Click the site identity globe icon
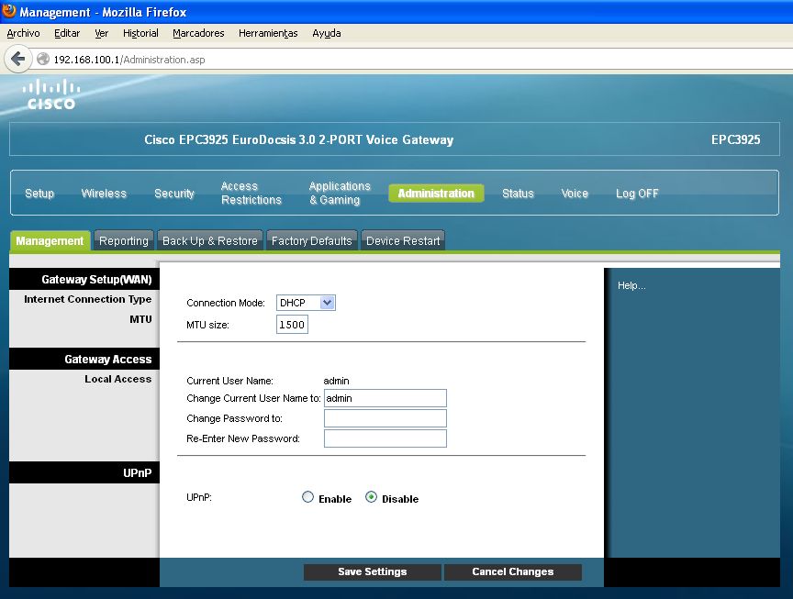 (43, 59)
